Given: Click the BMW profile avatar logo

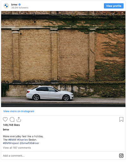Looking at the screenshot, I should (x=6, y=6).
